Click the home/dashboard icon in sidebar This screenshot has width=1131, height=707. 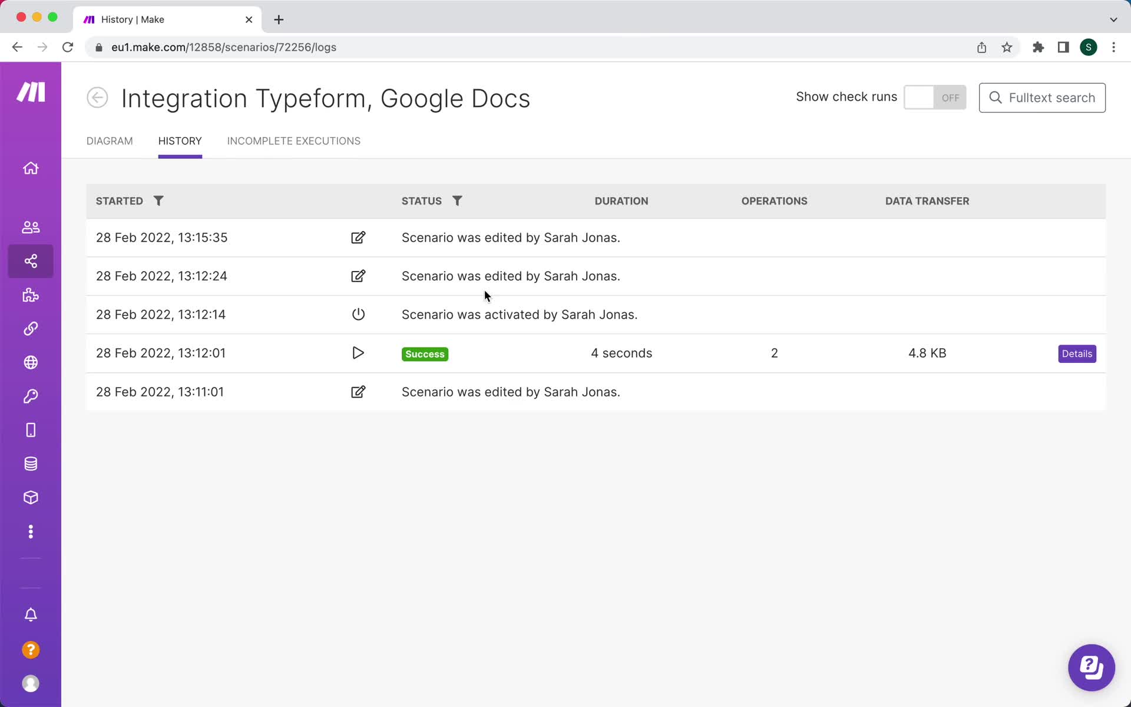(30, 168)
